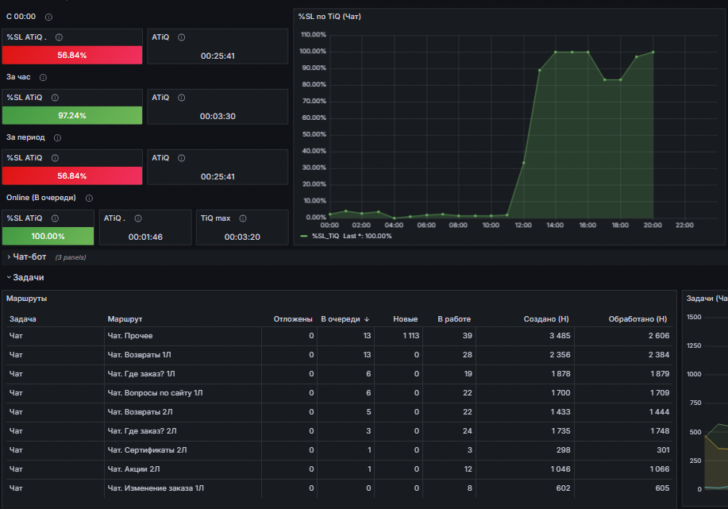The image size is (728, 509).
Task: Click info icon beside 'TiQ max' panel title
Action: pos(243,218)
